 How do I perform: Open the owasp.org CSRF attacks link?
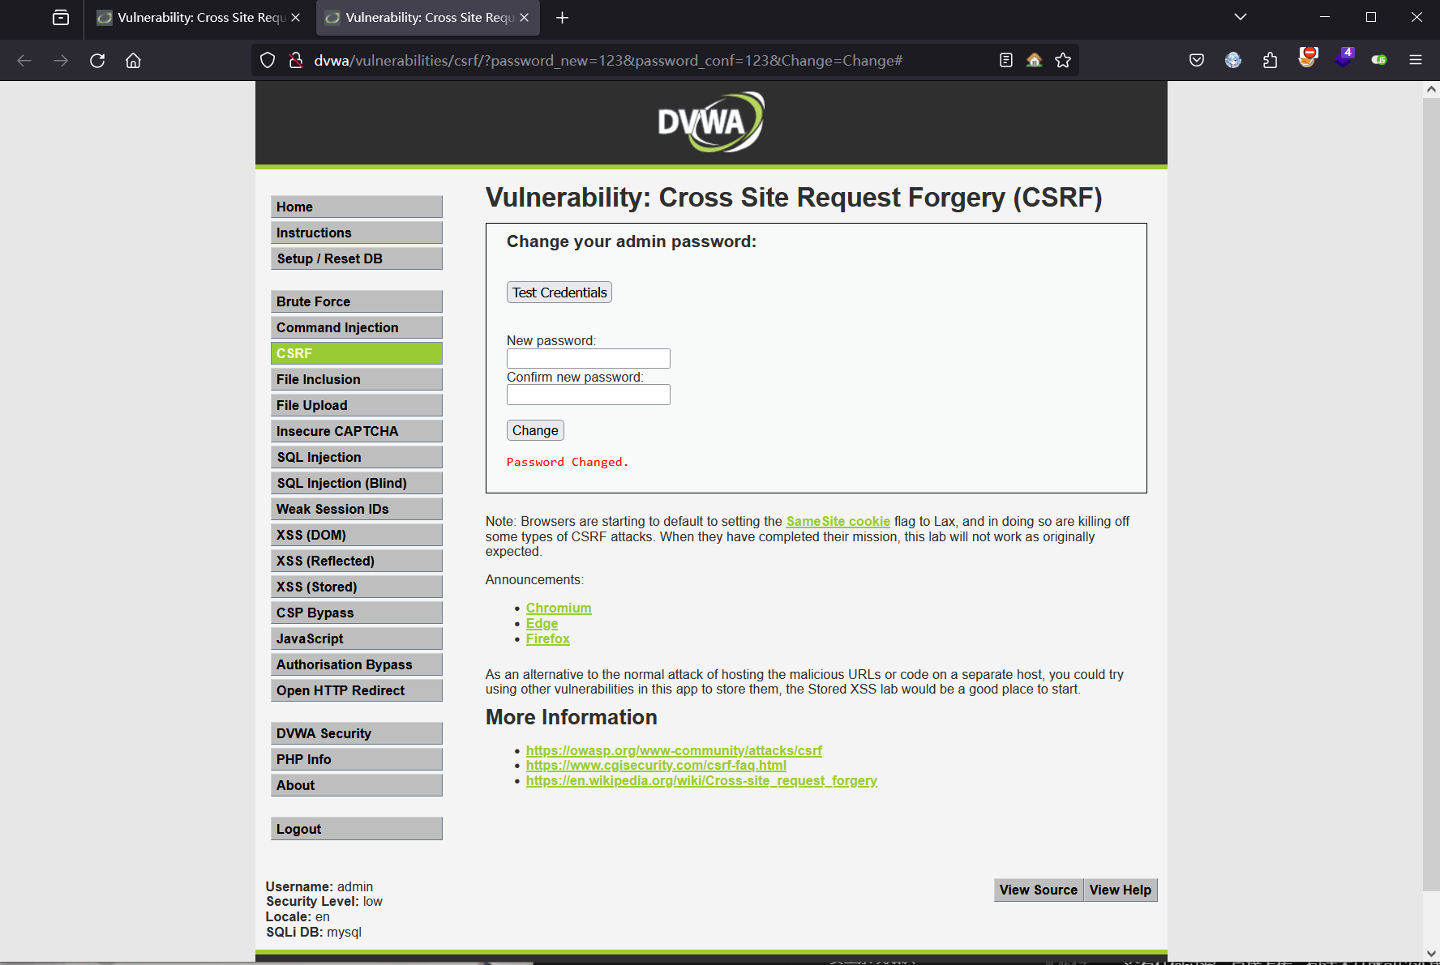point(674,751)
